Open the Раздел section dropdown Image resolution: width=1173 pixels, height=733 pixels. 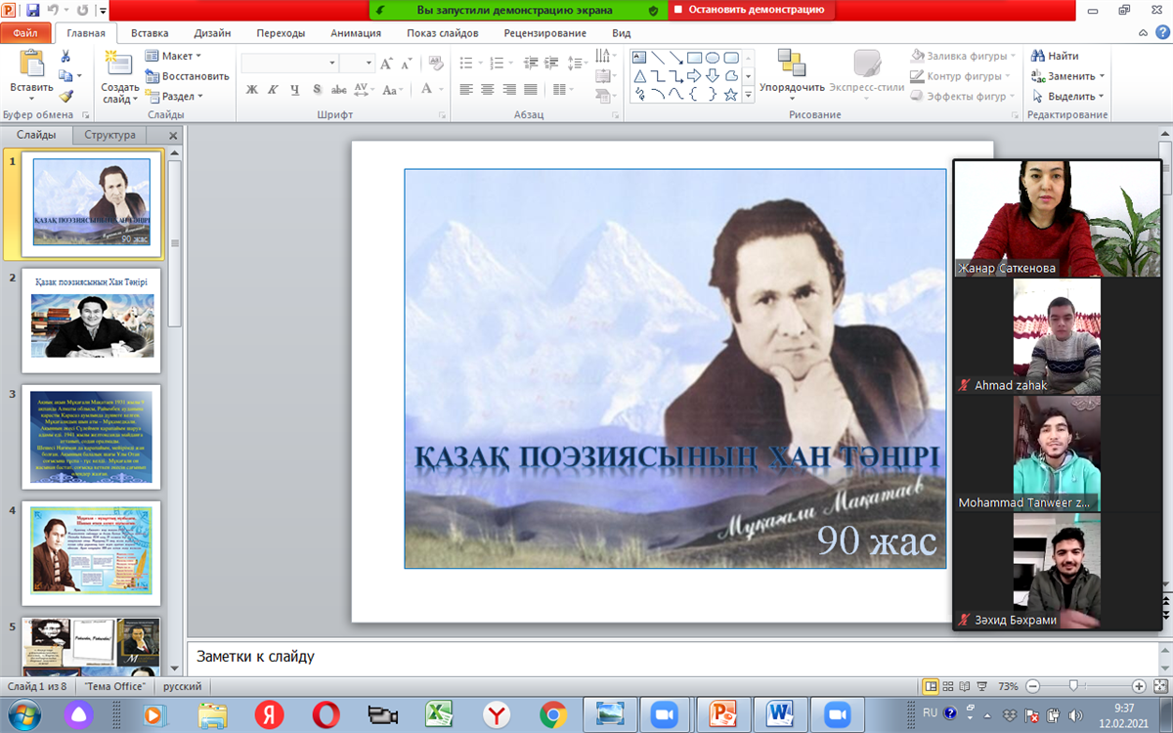coord(175,97)
